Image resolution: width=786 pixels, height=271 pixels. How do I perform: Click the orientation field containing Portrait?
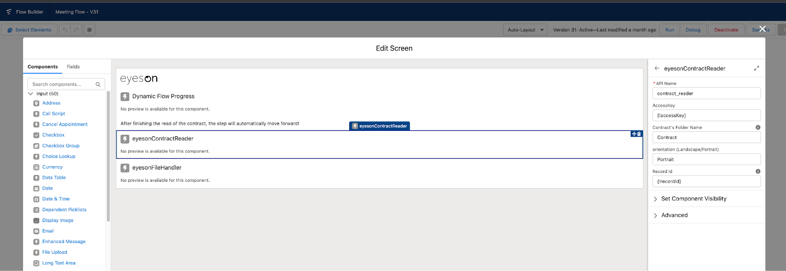click(x=706, y=160)
